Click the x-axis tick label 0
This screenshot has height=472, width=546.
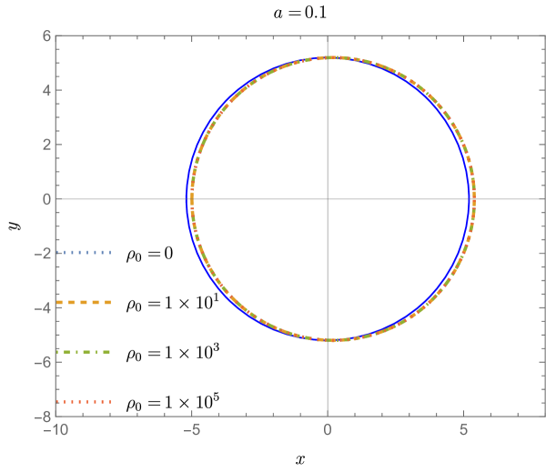pyautogui.click(x=328, y=429)
